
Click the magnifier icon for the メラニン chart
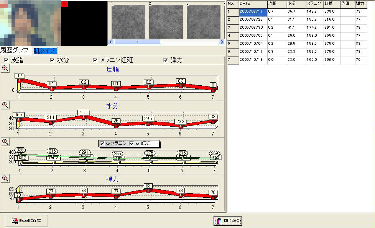coord(5,142)
